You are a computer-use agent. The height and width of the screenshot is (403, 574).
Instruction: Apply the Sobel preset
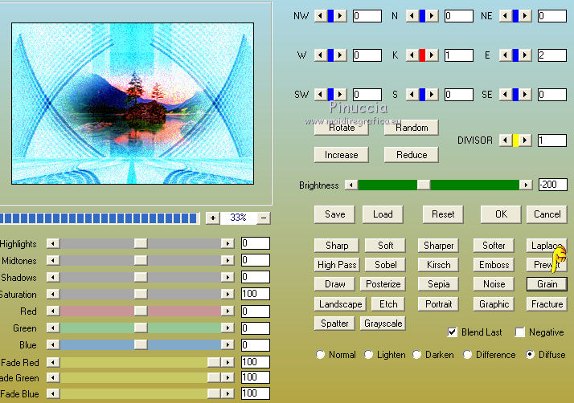[x=385, y=265]
